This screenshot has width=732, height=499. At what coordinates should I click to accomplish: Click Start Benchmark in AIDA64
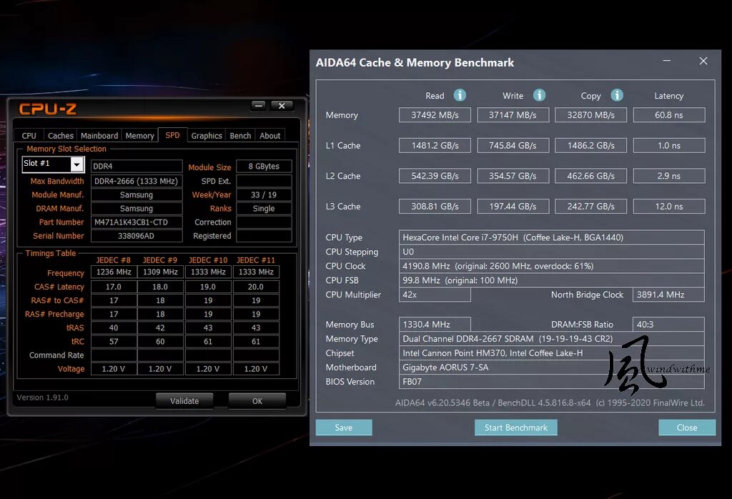[516, 428]
